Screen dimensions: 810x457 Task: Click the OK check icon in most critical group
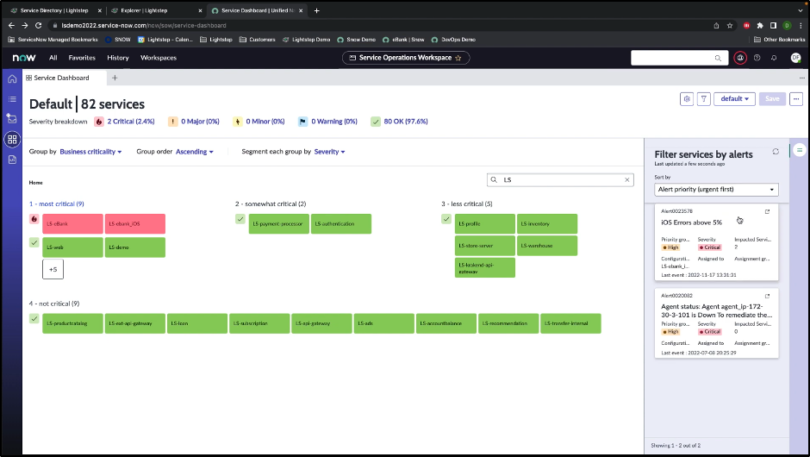tap(34, 242)
